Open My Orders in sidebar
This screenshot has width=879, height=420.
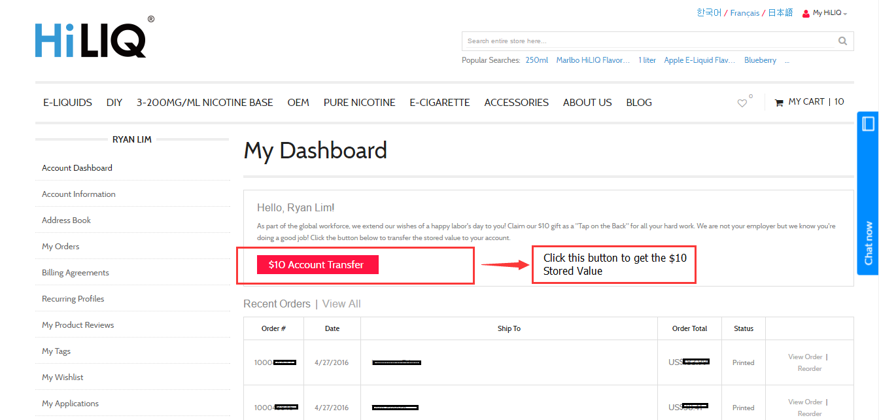point(61,247)
